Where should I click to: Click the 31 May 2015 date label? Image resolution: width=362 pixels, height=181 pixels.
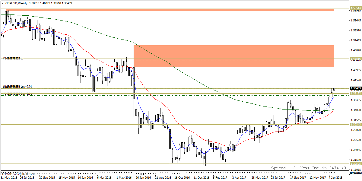9,178
